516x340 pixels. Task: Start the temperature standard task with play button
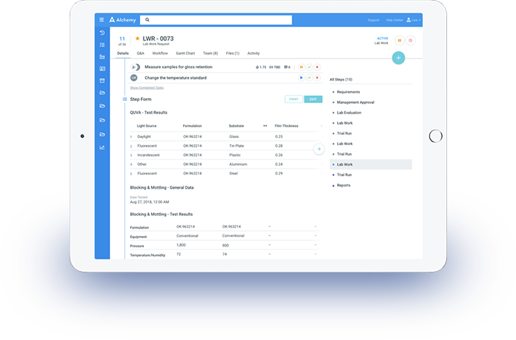pyautogui.click(x=301, y=78)
